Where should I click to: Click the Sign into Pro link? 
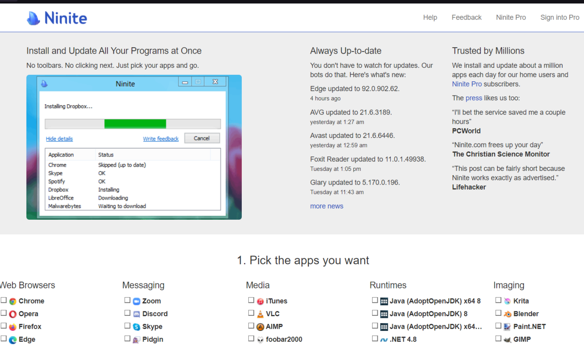point(560,17)
